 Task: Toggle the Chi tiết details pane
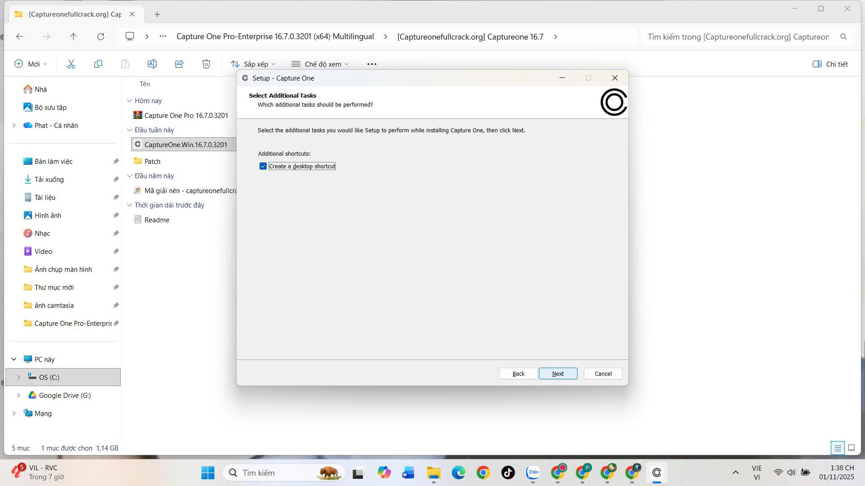point(830,64)
